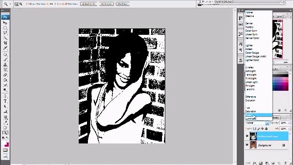Open the Paragraph panel icon

pyautogui.click(x=240, y=50)
